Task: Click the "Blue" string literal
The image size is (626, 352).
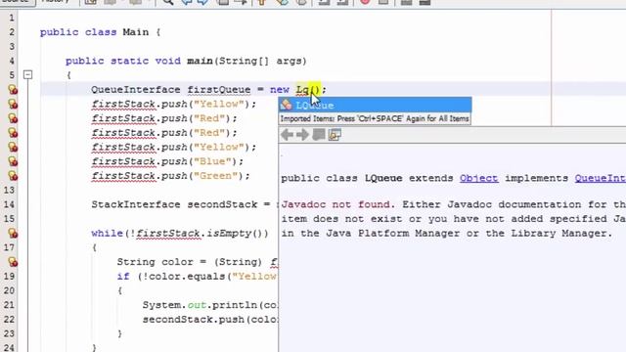Action: (212, 161)
